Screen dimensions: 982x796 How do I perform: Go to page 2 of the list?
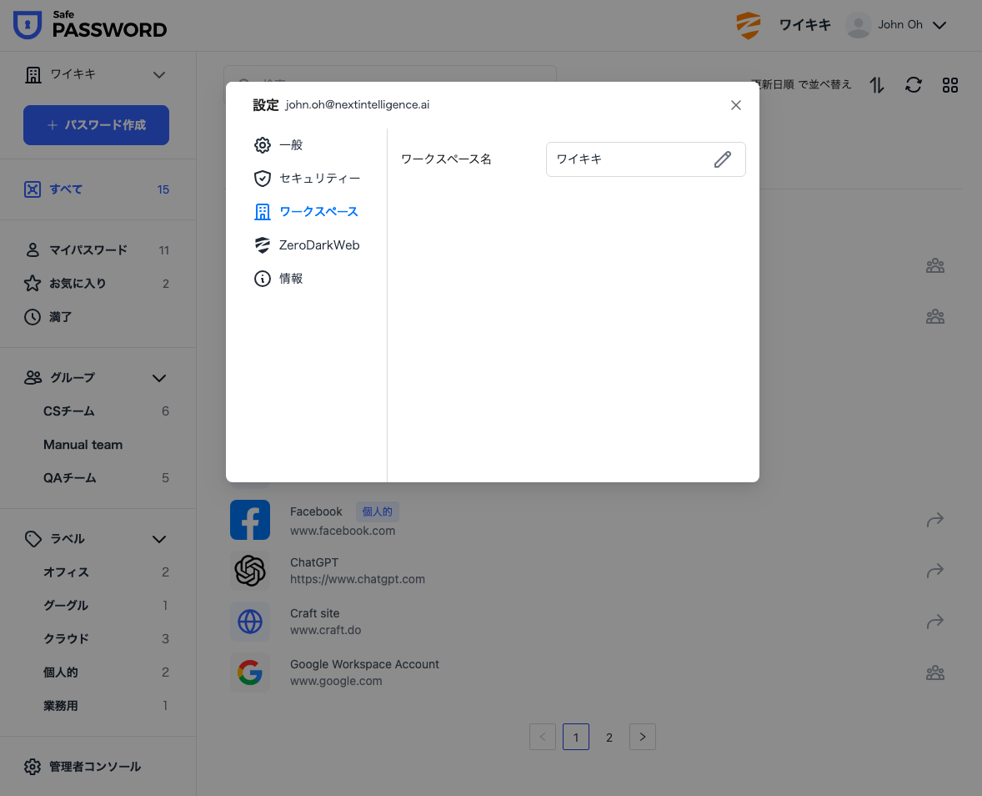point(609,737)
